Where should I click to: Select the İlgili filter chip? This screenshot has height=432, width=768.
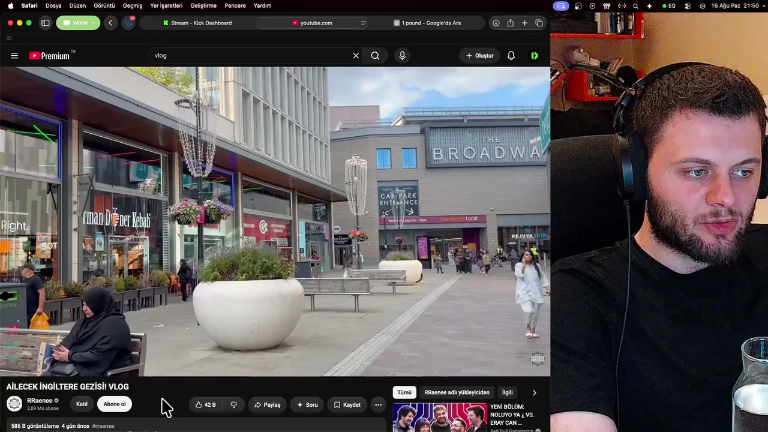[x=508, y=392]
